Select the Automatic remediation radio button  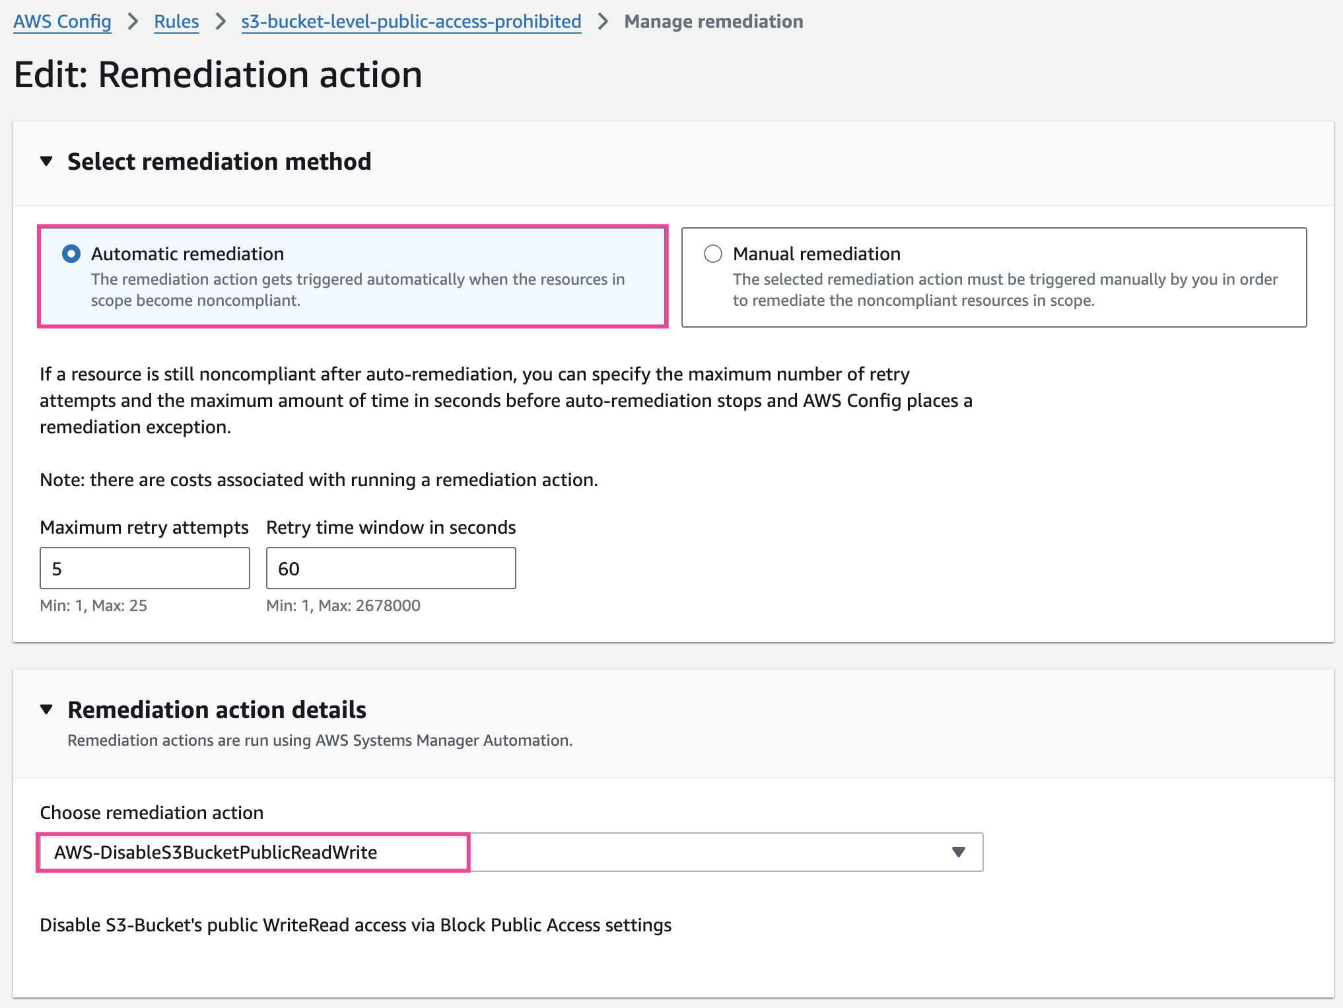[x=71, y=254]
